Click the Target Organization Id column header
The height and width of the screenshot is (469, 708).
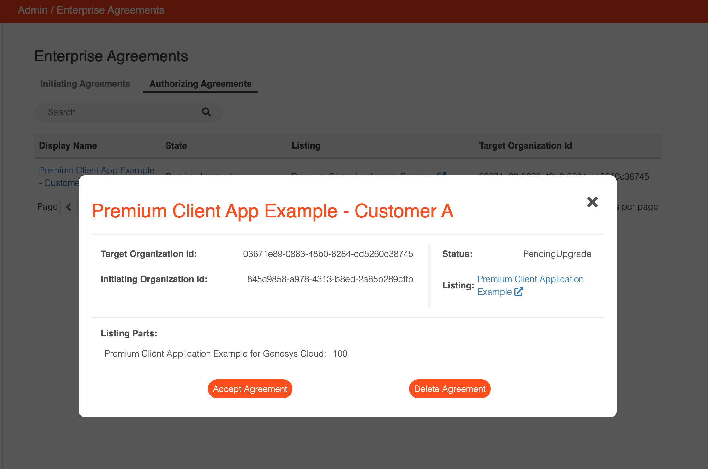click(x=525, y=145)
